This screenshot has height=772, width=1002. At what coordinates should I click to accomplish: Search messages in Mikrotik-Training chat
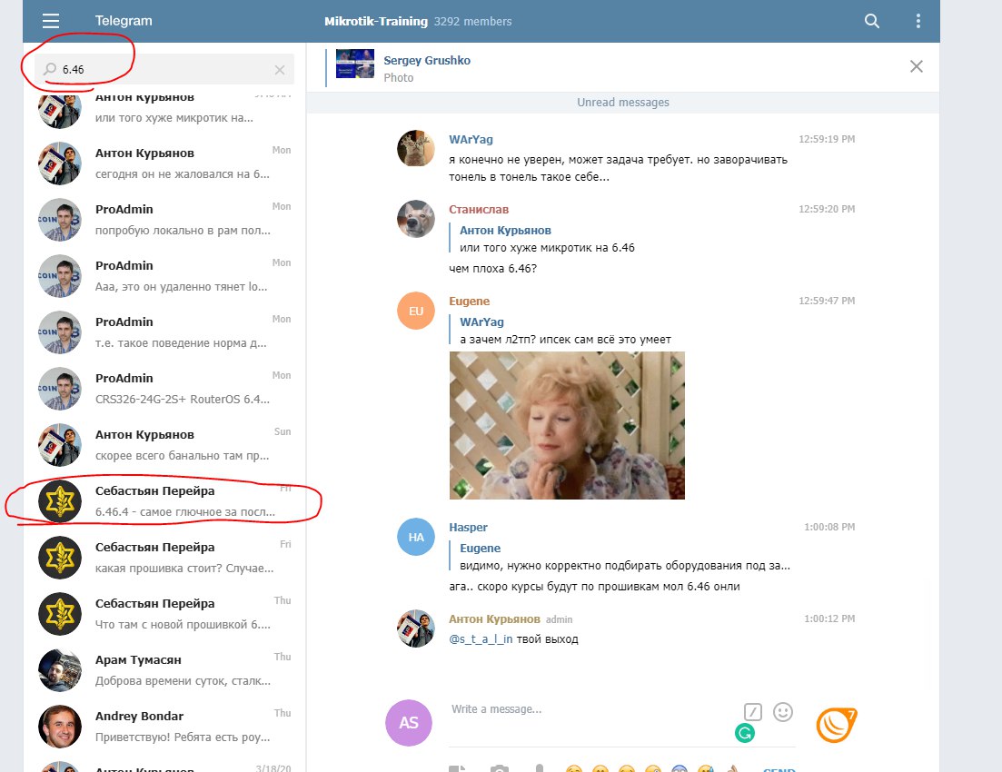(871, 21)
